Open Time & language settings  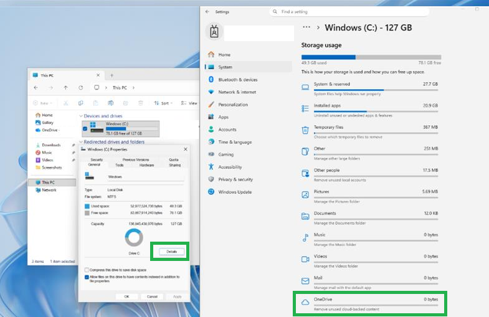[249, 142]
